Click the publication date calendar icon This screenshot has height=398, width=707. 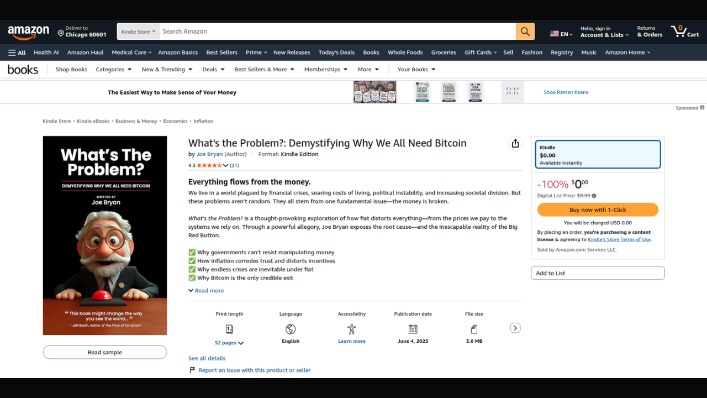pos(413,329)
